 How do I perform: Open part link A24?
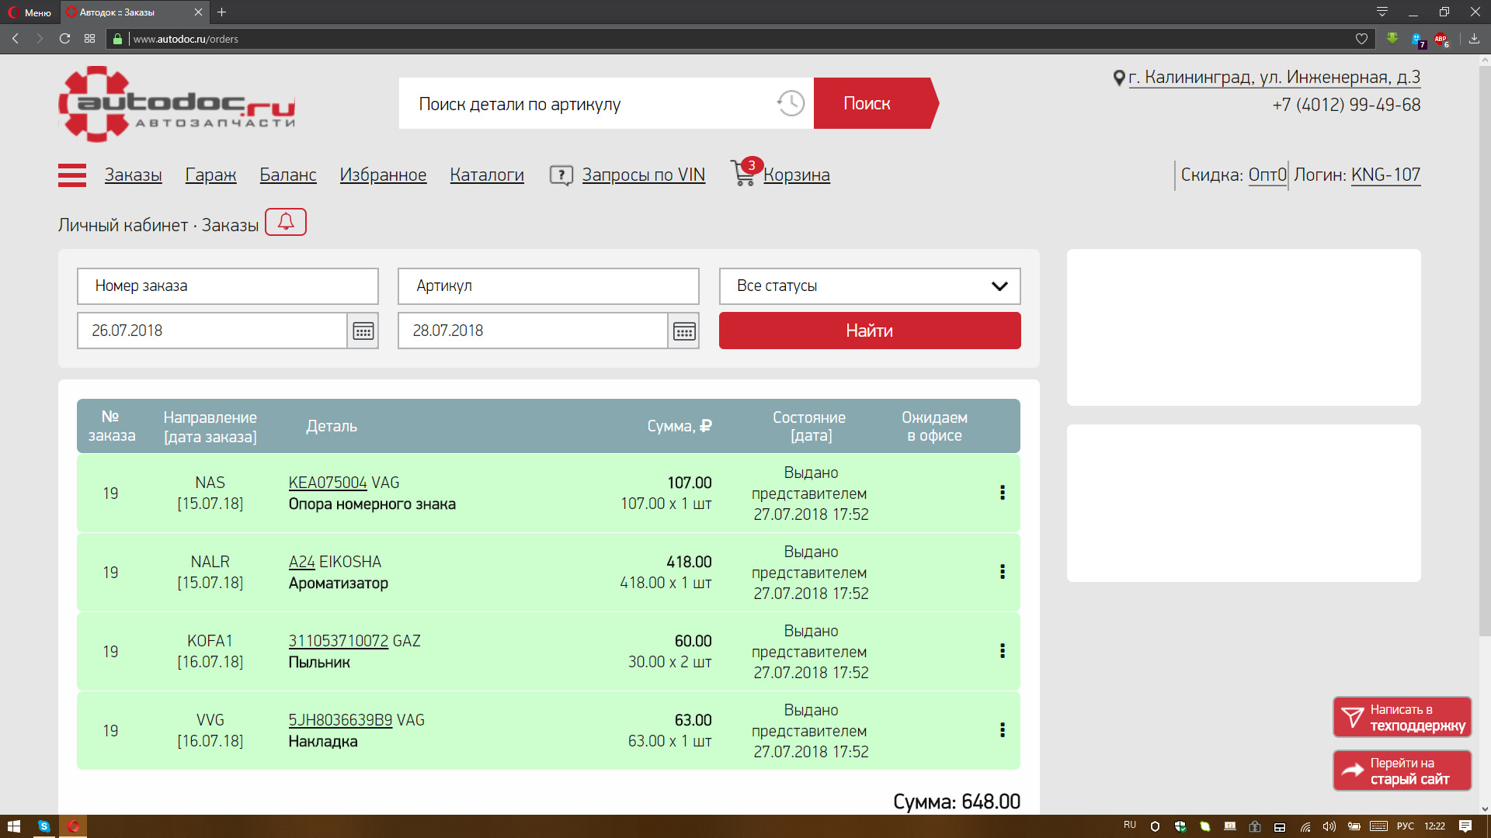(302, 562)
